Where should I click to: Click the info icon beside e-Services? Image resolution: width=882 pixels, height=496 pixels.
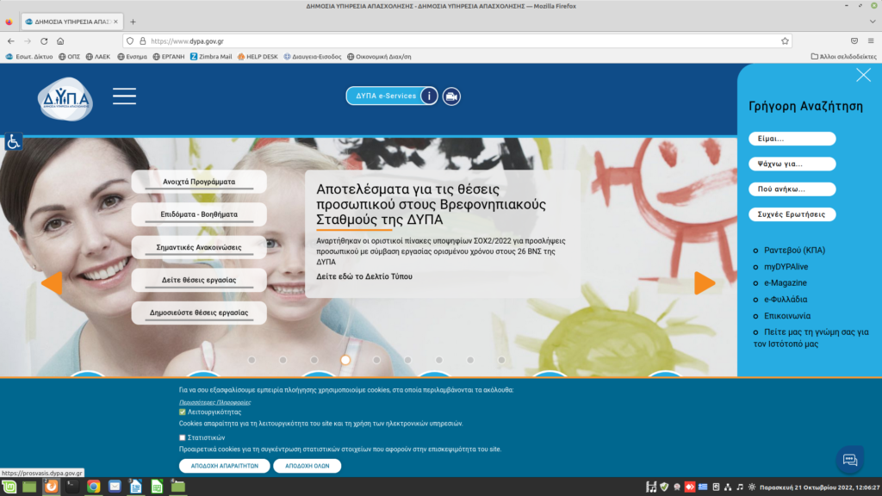429,96
